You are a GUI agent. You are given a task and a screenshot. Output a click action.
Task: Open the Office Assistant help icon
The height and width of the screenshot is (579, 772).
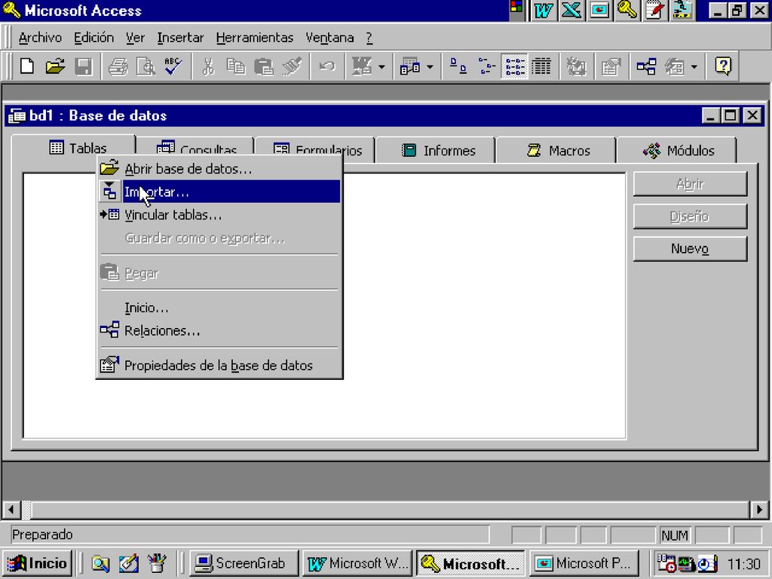tap(723, 66)
